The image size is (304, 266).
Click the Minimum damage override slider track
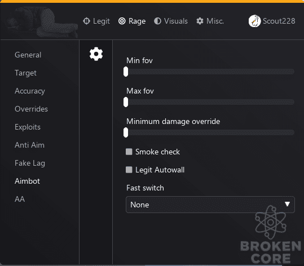point(209,132)
